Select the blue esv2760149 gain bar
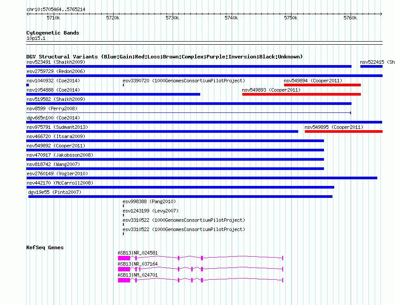This screenshot has height=305, width=395. pos(202,178)
